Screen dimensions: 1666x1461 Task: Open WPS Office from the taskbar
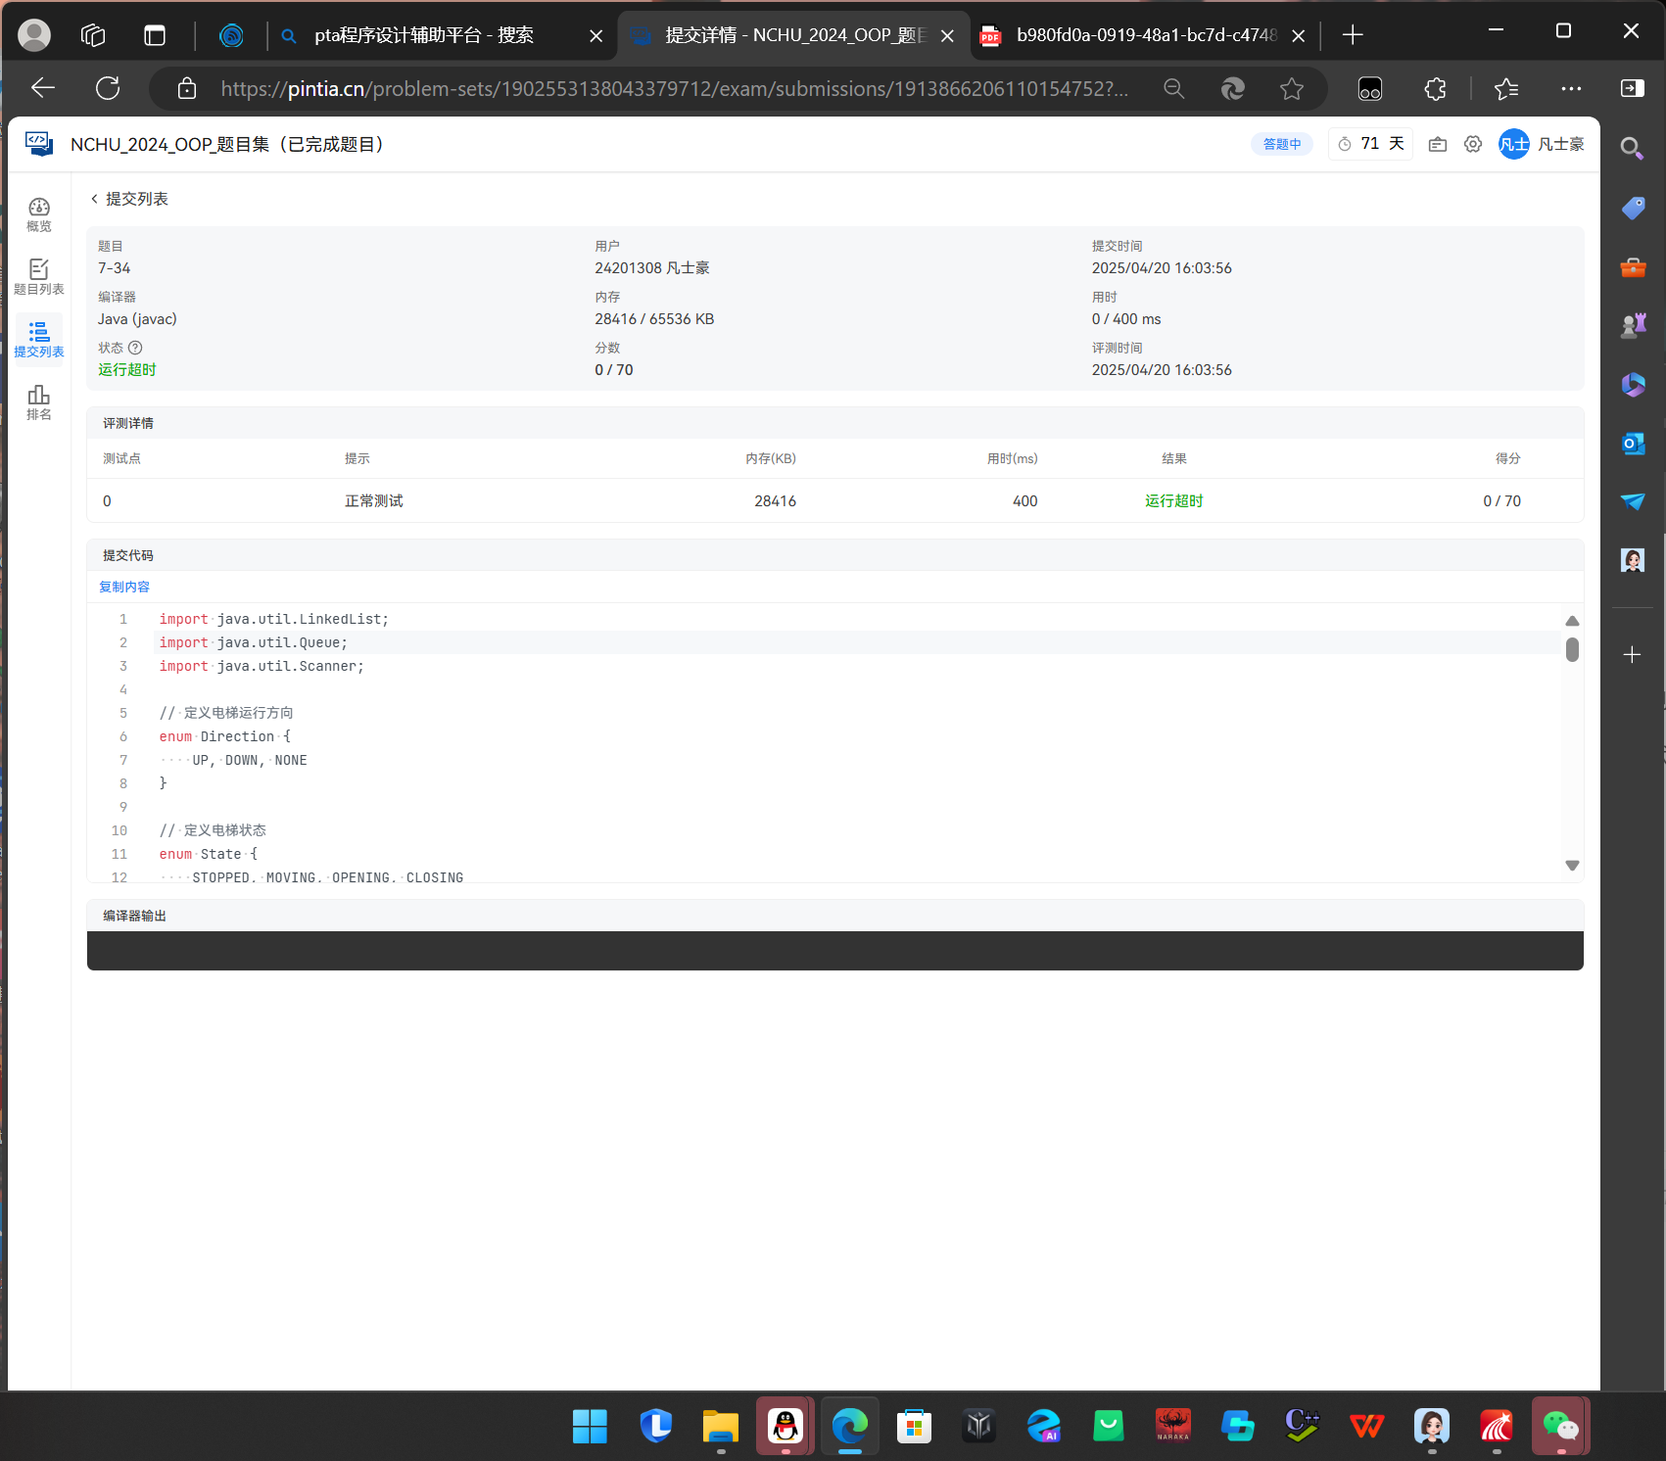tap(1367, 1426)
